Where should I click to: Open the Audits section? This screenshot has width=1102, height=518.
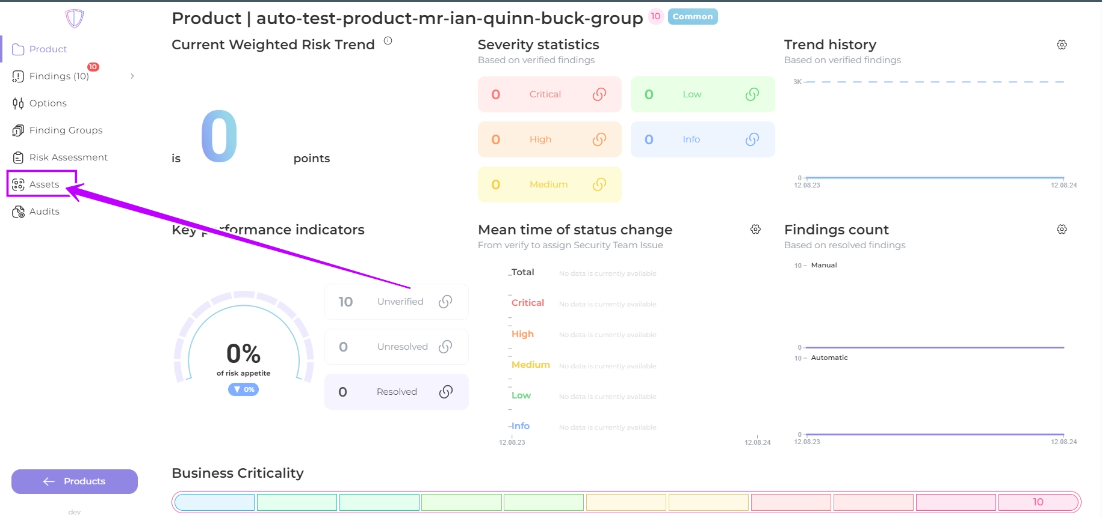point(44,212)
